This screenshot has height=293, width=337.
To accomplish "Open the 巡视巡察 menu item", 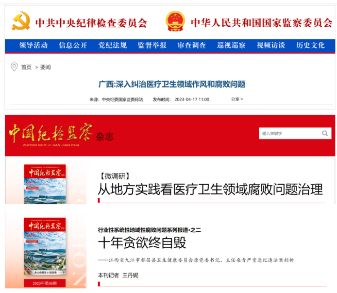I will [231, 45].
